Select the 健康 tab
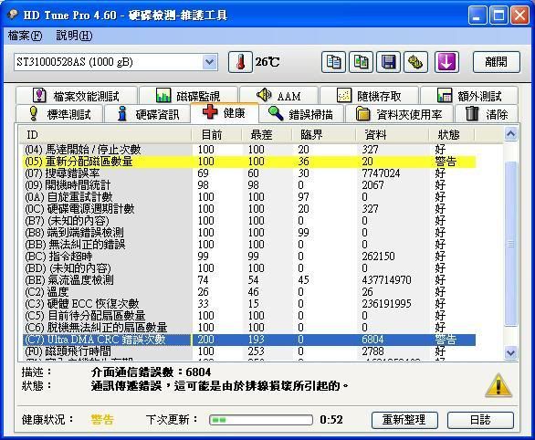The height and width of the screenshot is (440, 535). [225, 112]
